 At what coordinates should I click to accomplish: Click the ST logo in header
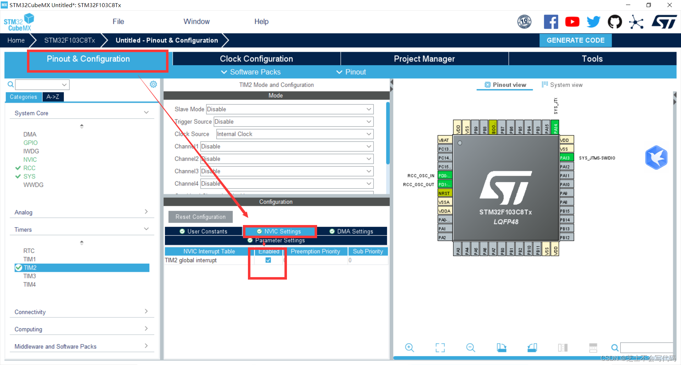[664, 22]
